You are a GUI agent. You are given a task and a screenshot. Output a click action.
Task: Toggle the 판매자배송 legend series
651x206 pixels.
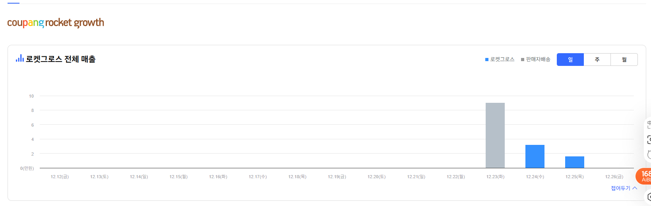[x=536, y=60]
